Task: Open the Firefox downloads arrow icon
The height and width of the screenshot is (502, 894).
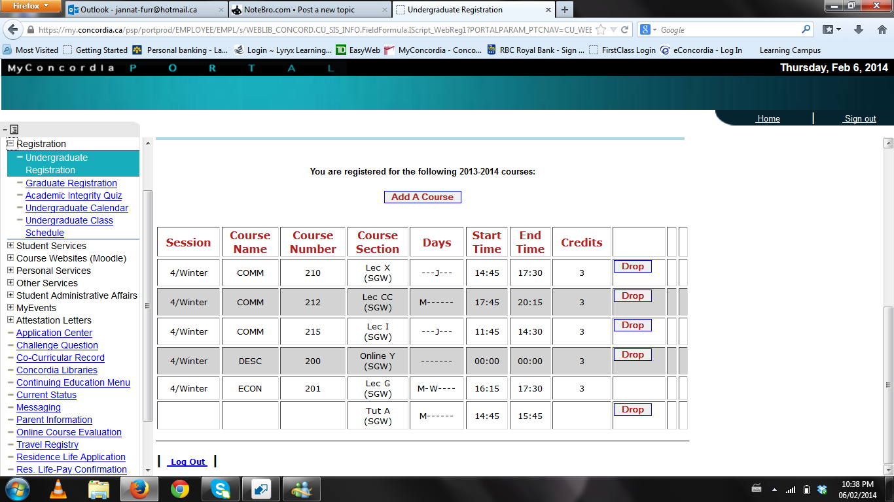Action: [859, 30]
